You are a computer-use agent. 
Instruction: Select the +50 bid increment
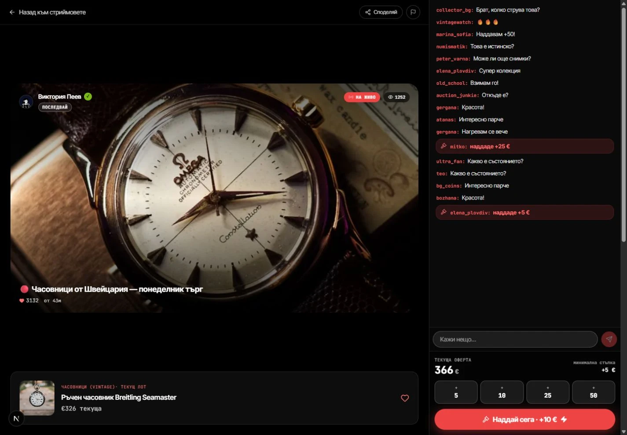tap(594, 392)
